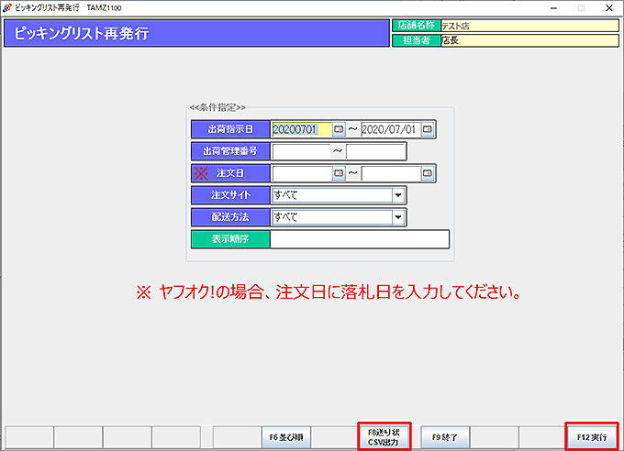The image size is (624, 451).
Task: Click the 表示順序 text field
Action: [x=360, y=239]
